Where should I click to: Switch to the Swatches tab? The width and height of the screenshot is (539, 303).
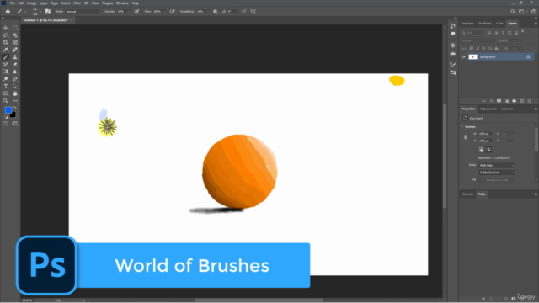[467, 24]
